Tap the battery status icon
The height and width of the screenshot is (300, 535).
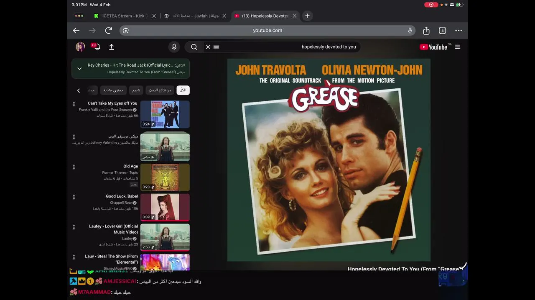point(460,5)
